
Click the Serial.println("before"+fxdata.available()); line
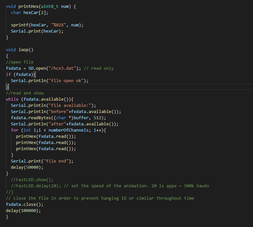(x=66, y=112)
